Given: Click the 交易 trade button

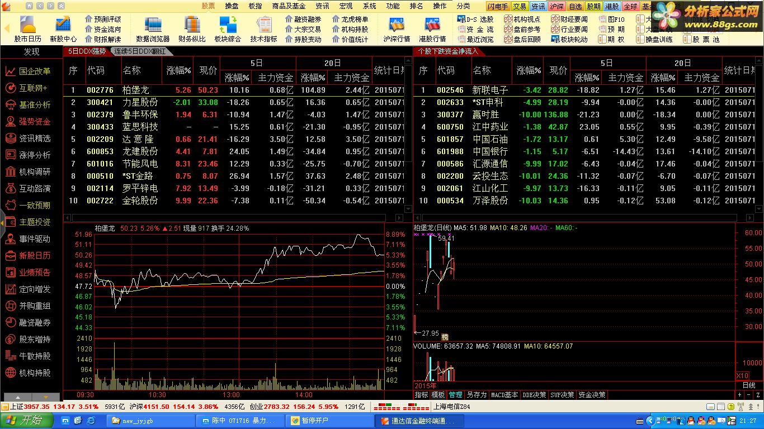Looking at the screenshot, I should click(x=520, y=6).
